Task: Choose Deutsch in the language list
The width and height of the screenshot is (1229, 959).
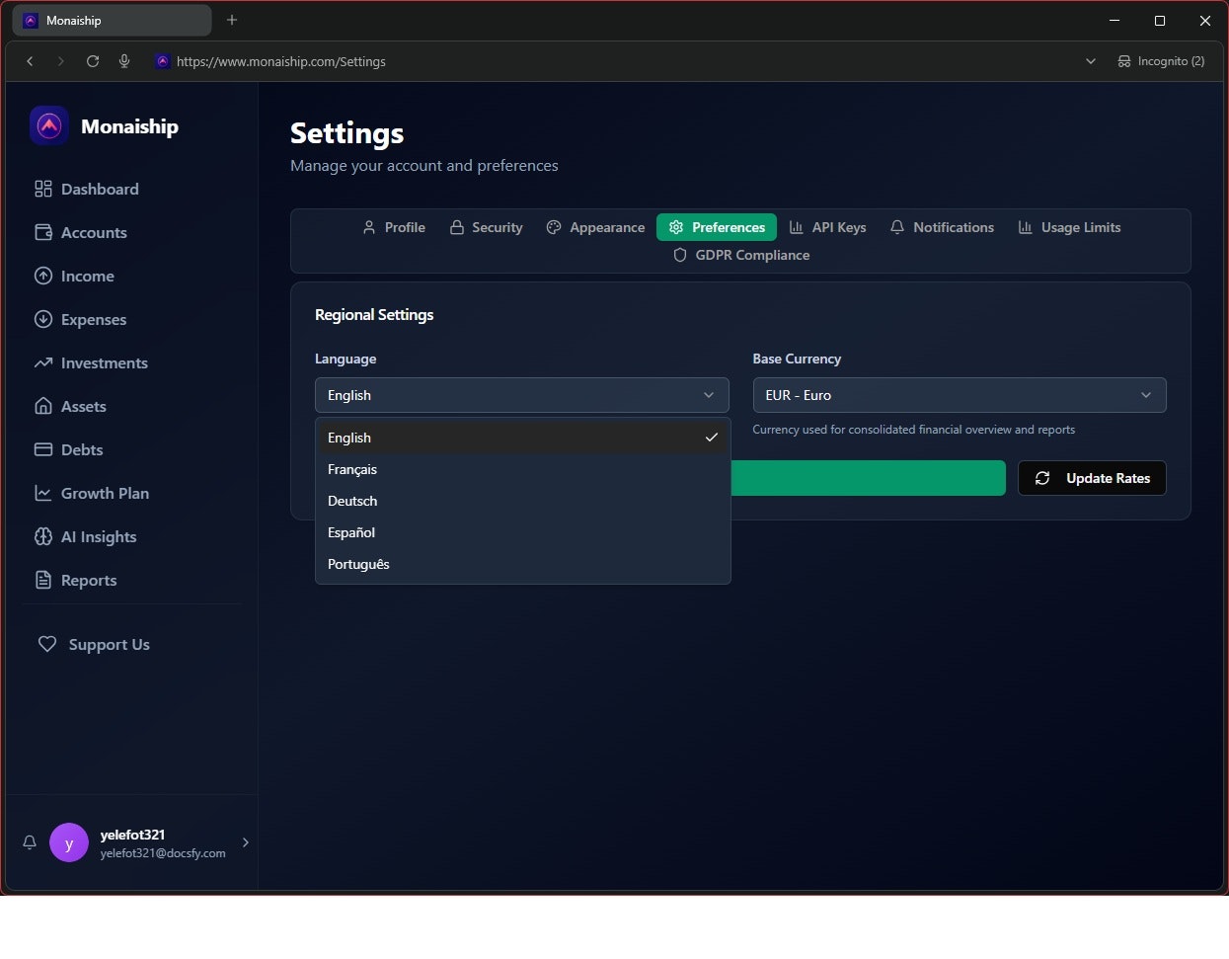Action: coord(523,501)
